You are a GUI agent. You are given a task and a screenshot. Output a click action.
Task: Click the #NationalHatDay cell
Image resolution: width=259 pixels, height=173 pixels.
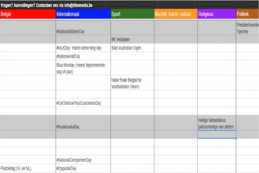point(83,56)
